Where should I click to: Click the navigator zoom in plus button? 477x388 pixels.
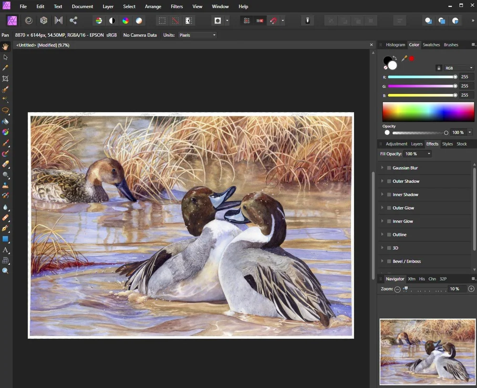click(471, 289)
